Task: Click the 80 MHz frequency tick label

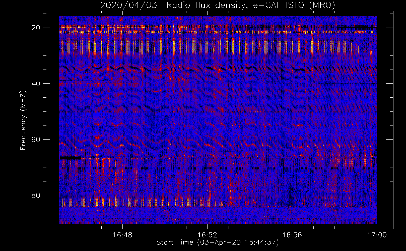Action: click(x=36, y=195)
